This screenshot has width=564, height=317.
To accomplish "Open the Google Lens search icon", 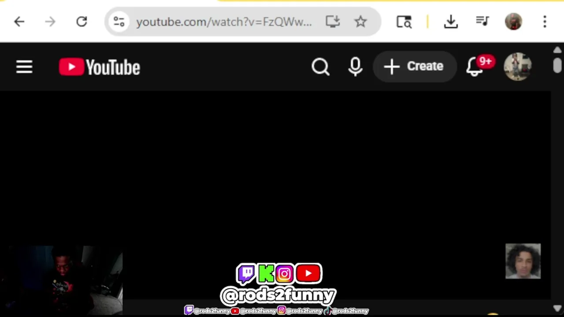I will point(404,22).
